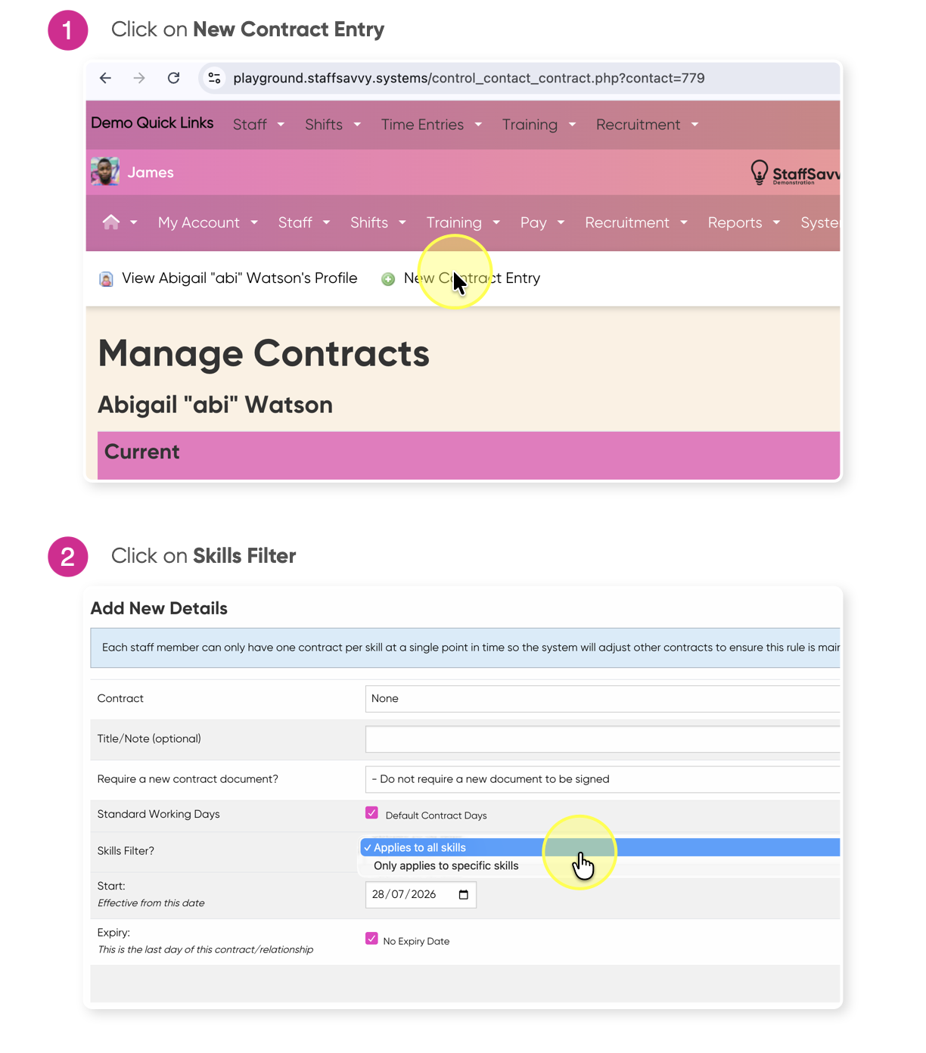The image size is (926, 1053).
Task: Select Only applies to specific skills option
Action: coord(446,865)
